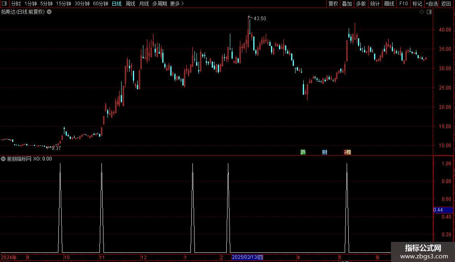Switch to 30分钟 period
455x262 pixels.
(x=82, y=4)
